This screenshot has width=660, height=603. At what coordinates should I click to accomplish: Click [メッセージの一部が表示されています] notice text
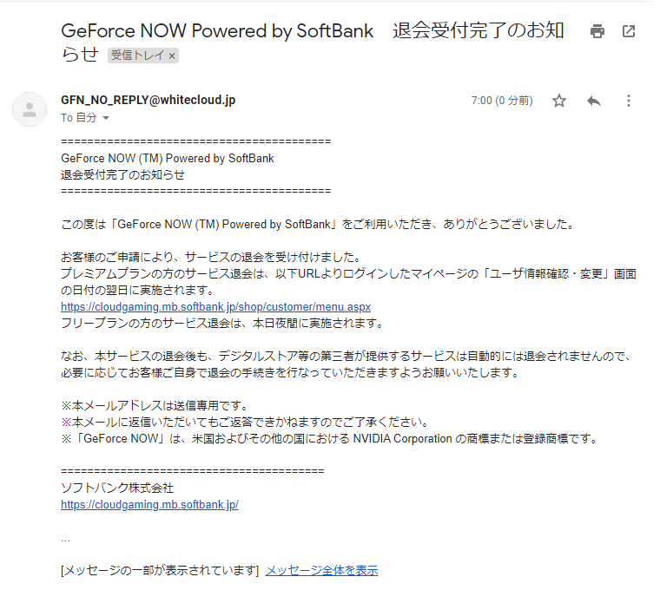click(160, 571)
